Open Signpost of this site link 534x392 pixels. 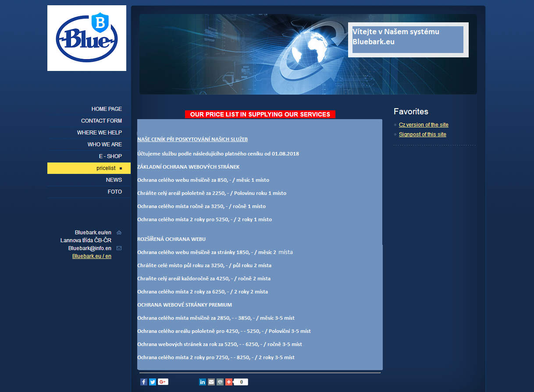click(423, 134)
